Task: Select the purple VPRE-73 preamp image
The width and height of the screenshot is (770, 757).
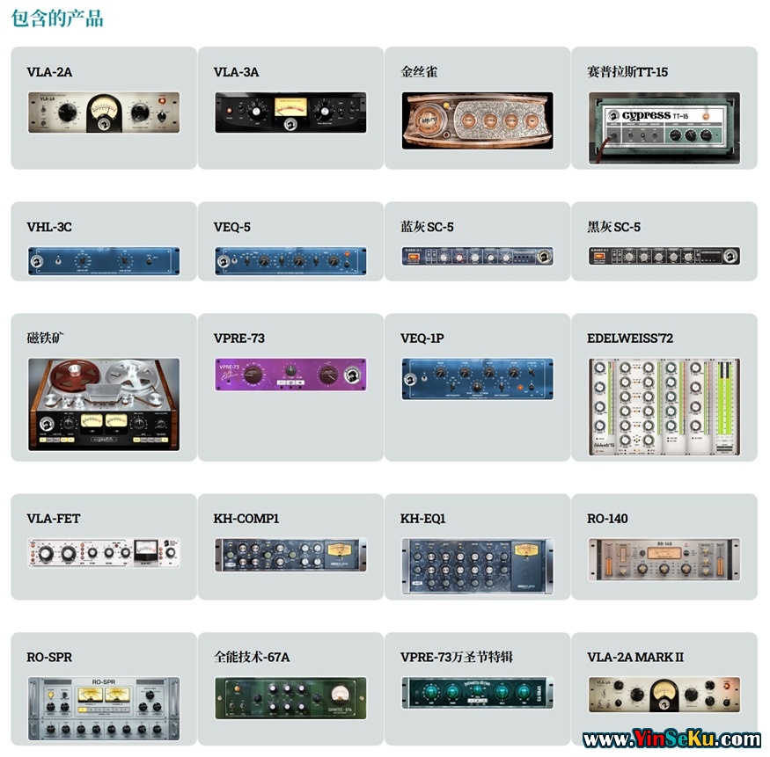Action: [x=290, y=375]
